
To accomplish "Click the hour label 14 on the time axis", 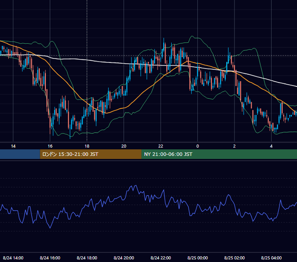I will (x=13, y=146).
